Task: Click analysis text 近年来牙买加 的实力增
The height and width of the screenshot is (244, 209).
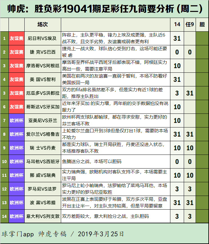Action: click(85, 103)
